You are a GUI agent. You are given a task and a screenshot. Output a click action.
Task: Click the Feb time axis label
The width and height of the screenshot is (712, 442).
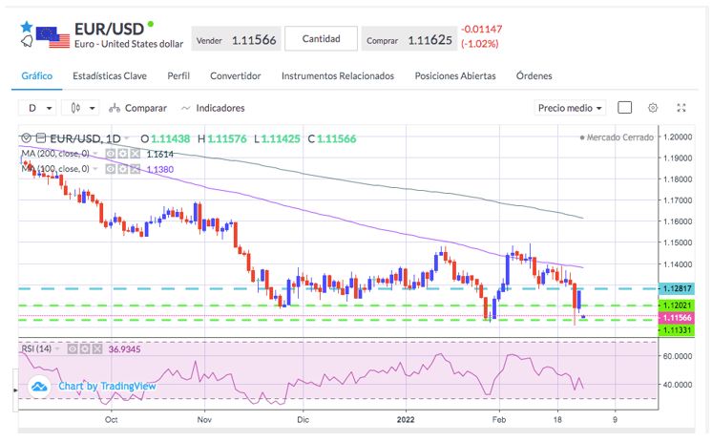(x=499, y=419)
